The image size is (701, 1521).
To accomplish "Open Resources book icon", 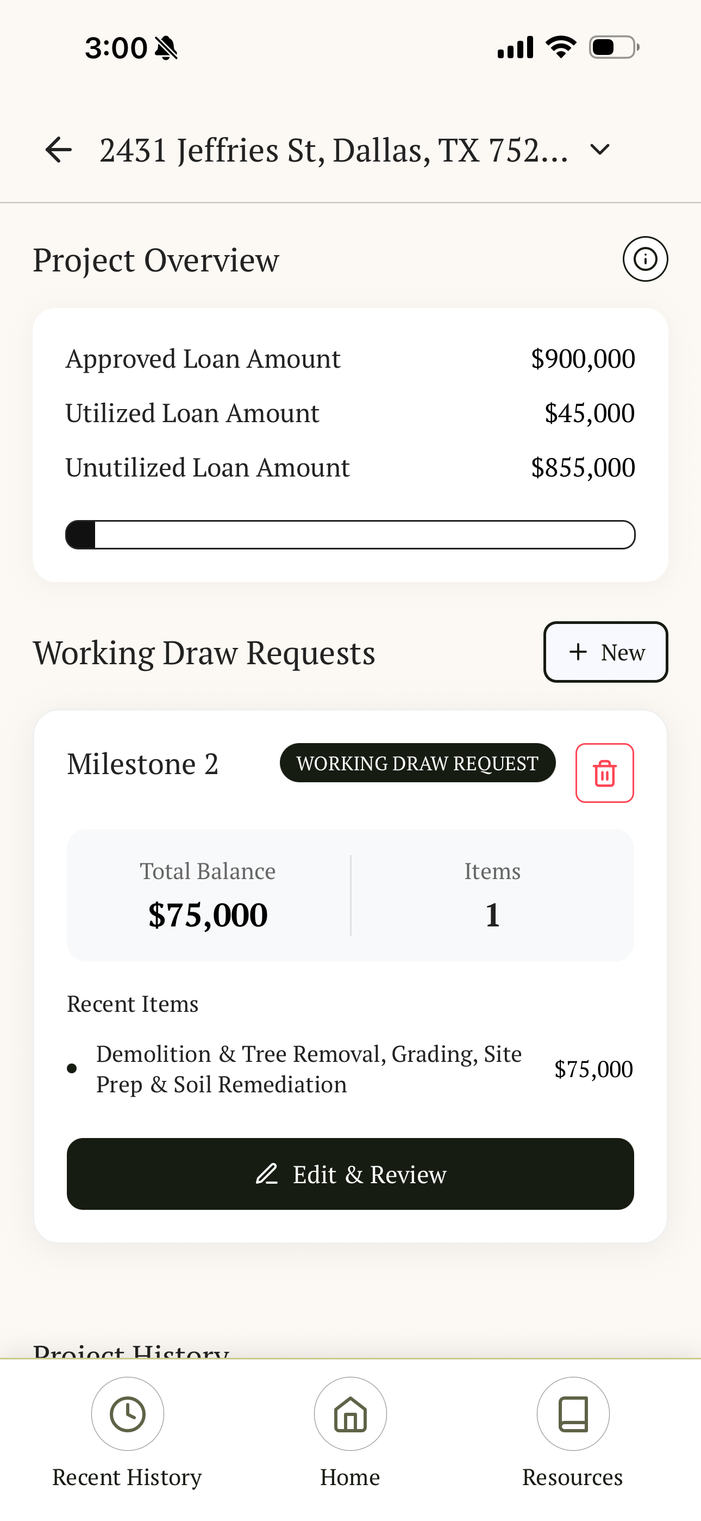I will point(573,1414).
